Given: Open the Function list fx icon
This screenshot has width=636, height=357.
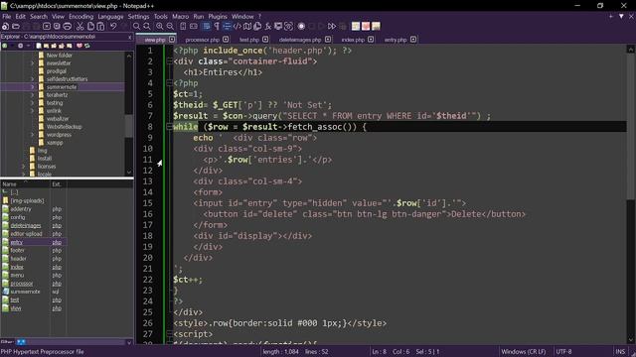Looking at the screenshot, I should [267, 27].
